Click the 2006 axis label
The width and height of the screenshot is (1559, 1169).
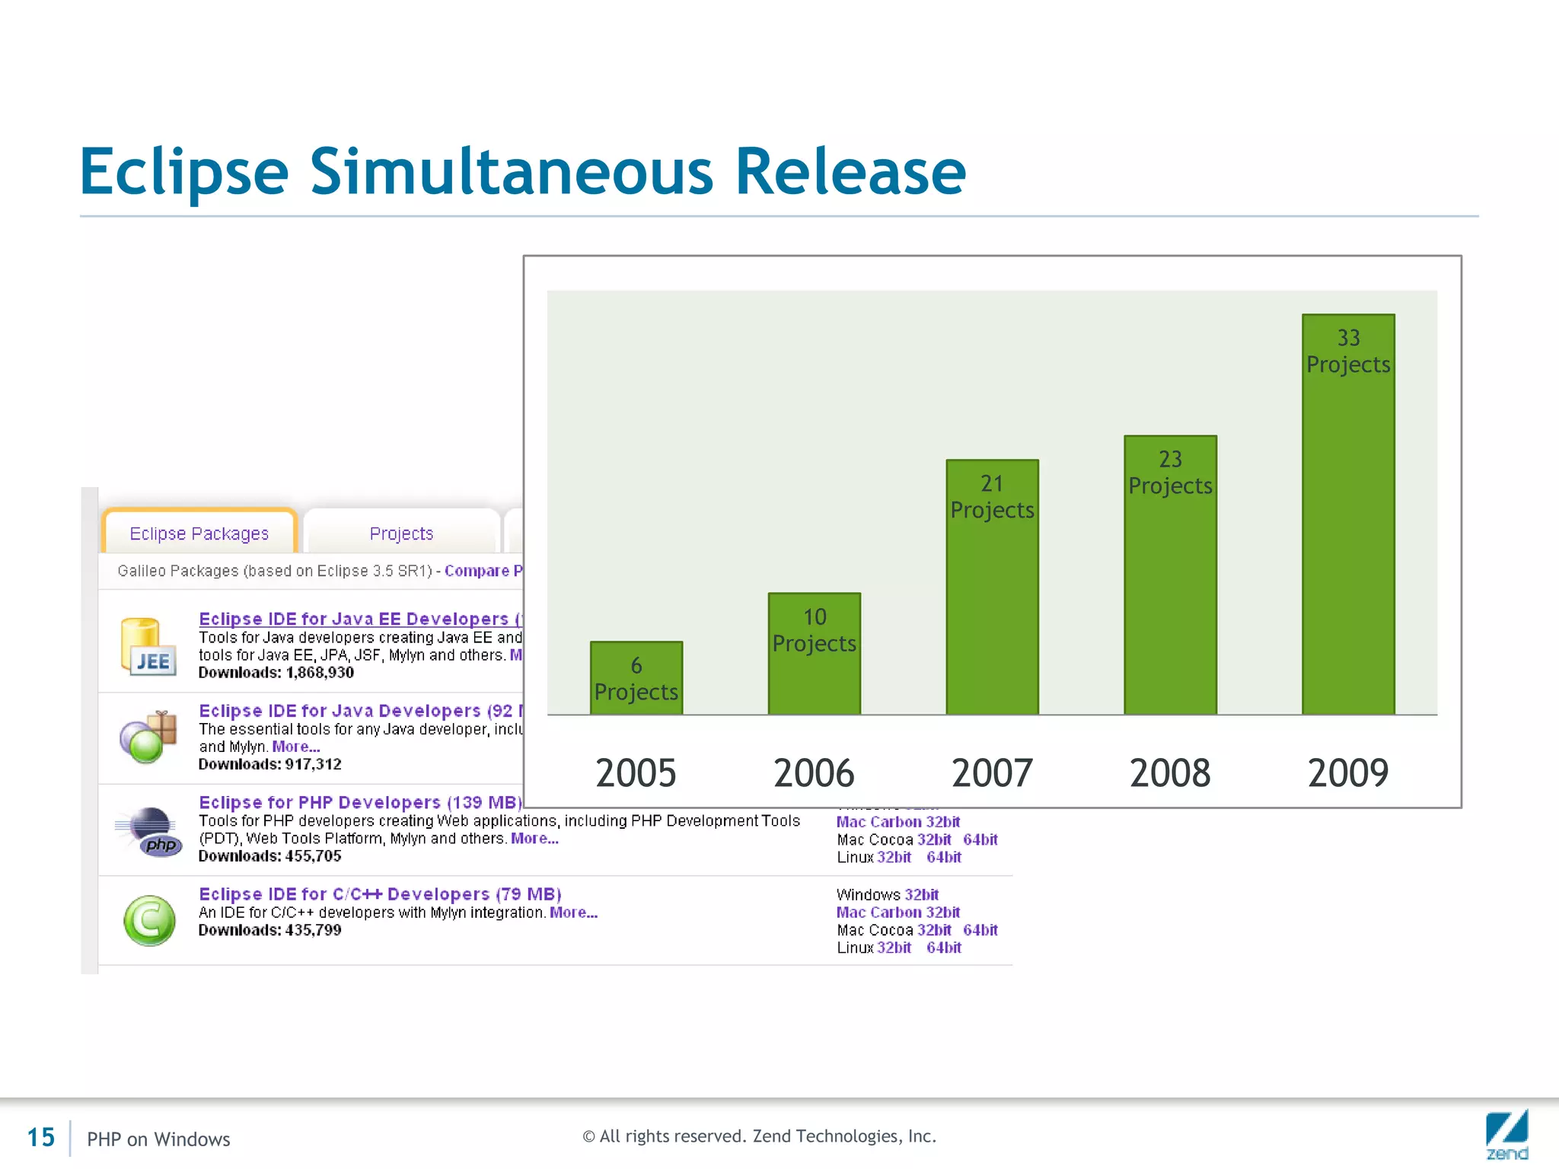click(x=815, y=773)
